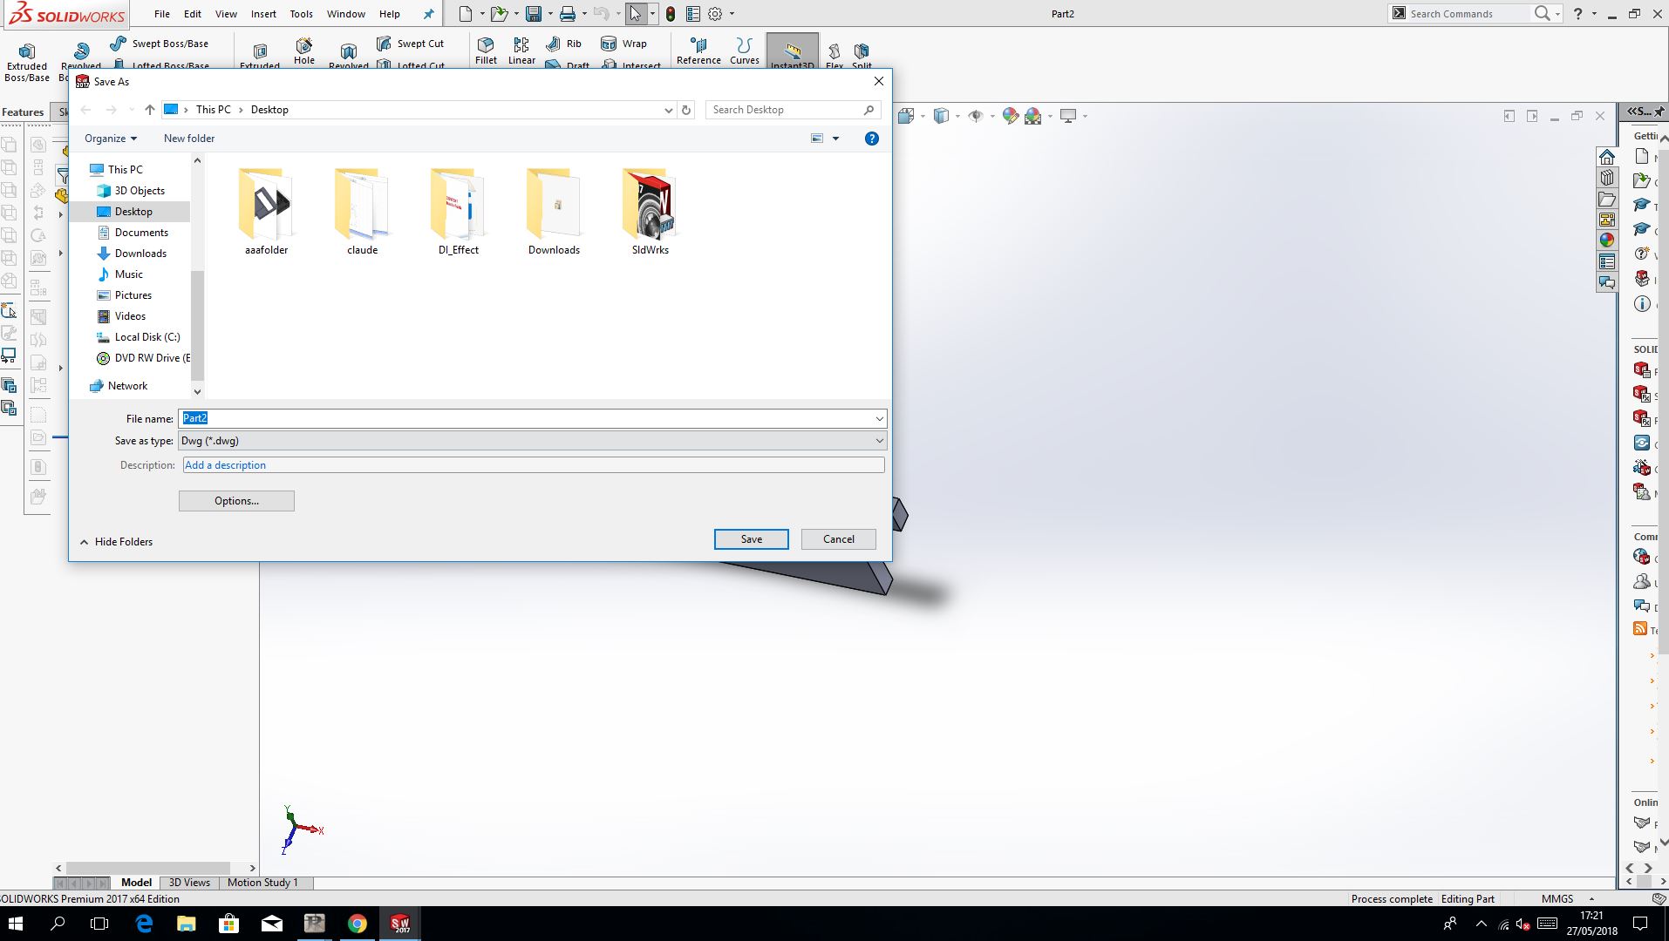Open the view options dropdown arrow in Save As
The height and width of the screenshot is (941, 1669).
point(835,139)
